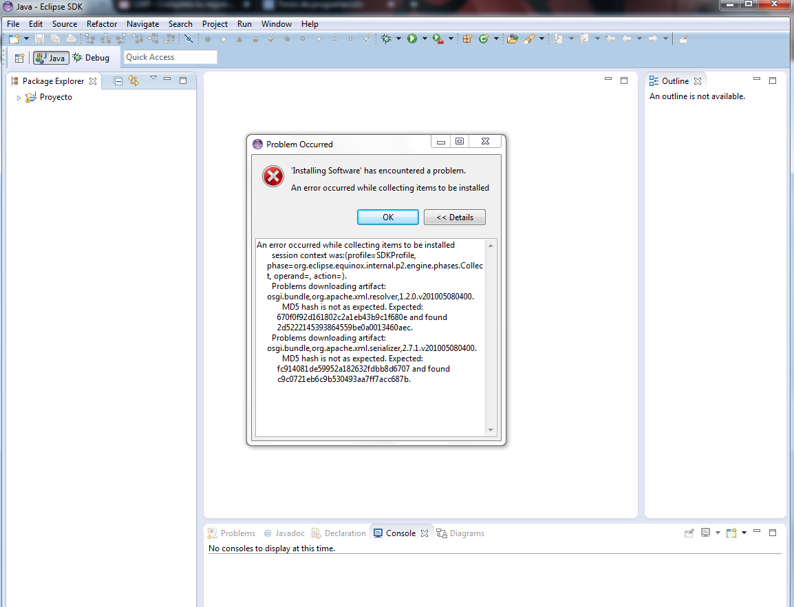Click the New Java Package icon
Viewport: 794px width, 607px height.
[x=467, y=39]
